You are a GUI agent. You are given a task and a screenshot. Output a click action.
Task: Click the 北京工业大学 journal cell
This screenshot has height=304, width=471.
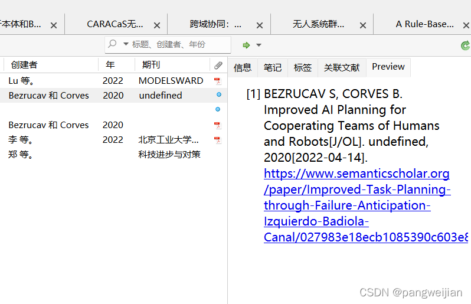169,140
